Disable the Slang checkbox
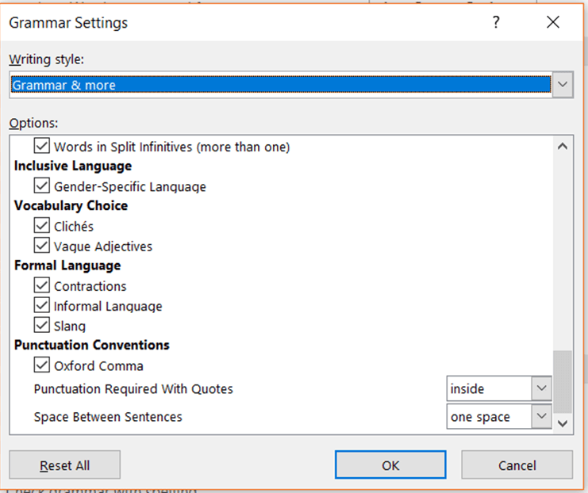The image size is (588, 493). point(42,325)
